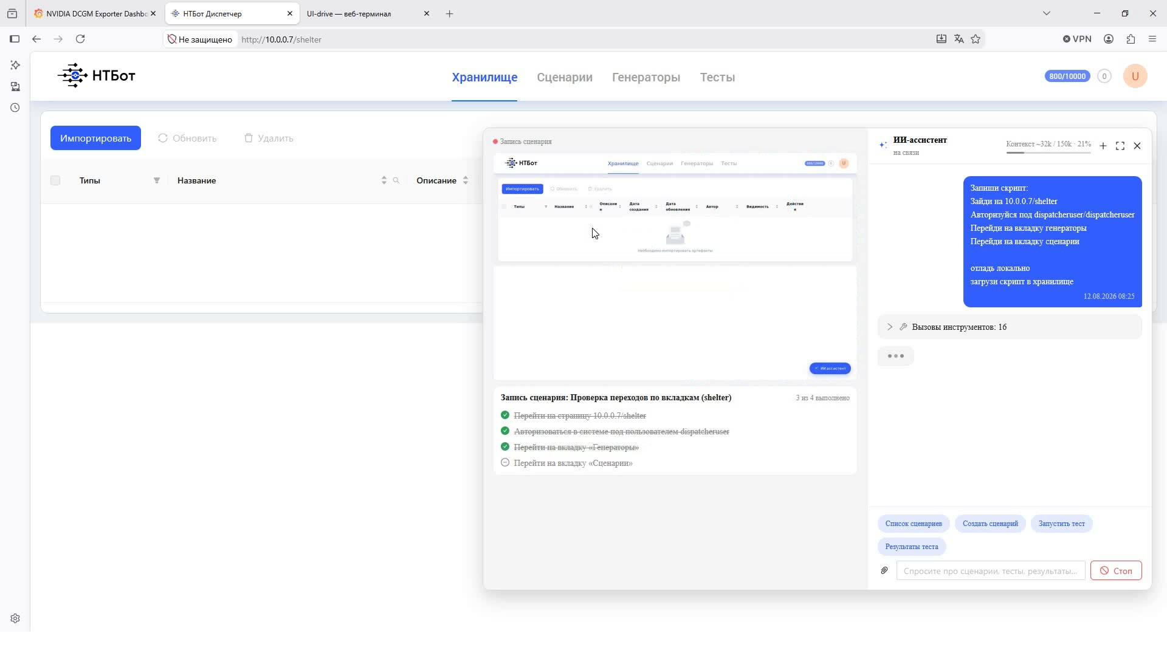Bookmark the page with the star icon
The image size is (1167, 656).
click(976, 39)
